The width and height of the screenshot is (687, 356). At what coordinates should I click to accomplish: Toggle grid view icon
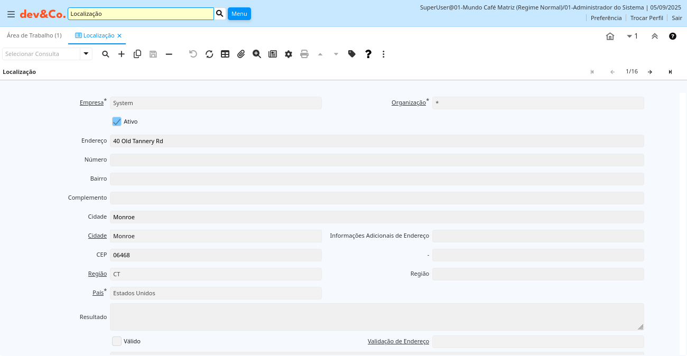(x=225, y=54)
